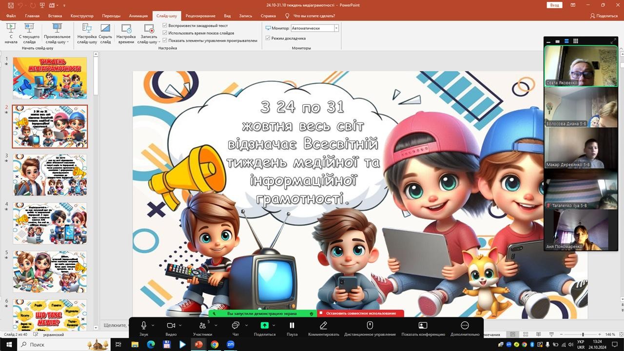
Task: Click the украинский language indicator in status bar
Action: pyautogui.click(x=54, y=335)
